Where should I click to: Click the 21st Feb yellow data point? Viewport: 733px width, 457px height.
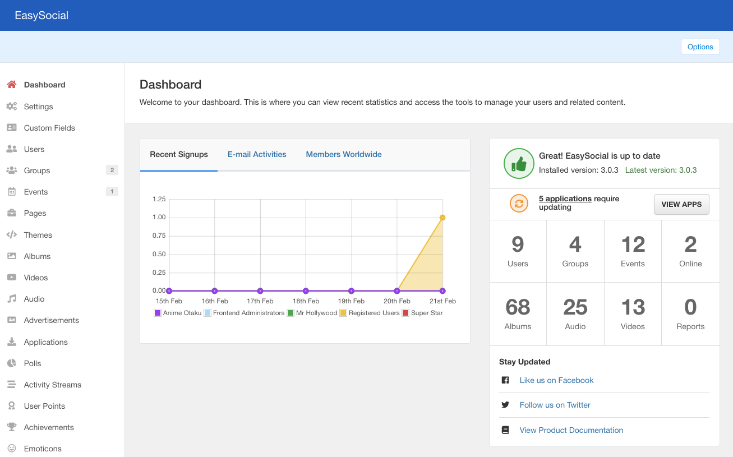coord(442,218)
